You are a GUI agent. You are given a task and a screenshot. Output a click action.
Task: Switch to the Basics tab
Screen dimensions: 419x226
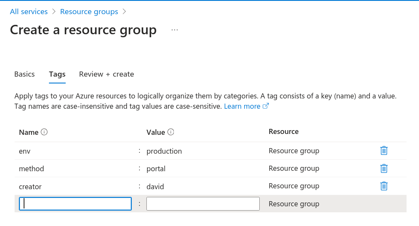24,74
